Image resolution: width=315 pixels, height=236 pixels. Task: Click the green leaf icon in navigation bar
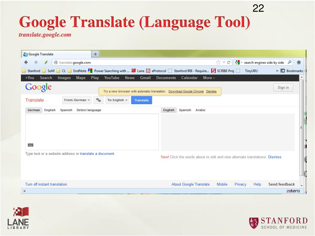[46, 62]
